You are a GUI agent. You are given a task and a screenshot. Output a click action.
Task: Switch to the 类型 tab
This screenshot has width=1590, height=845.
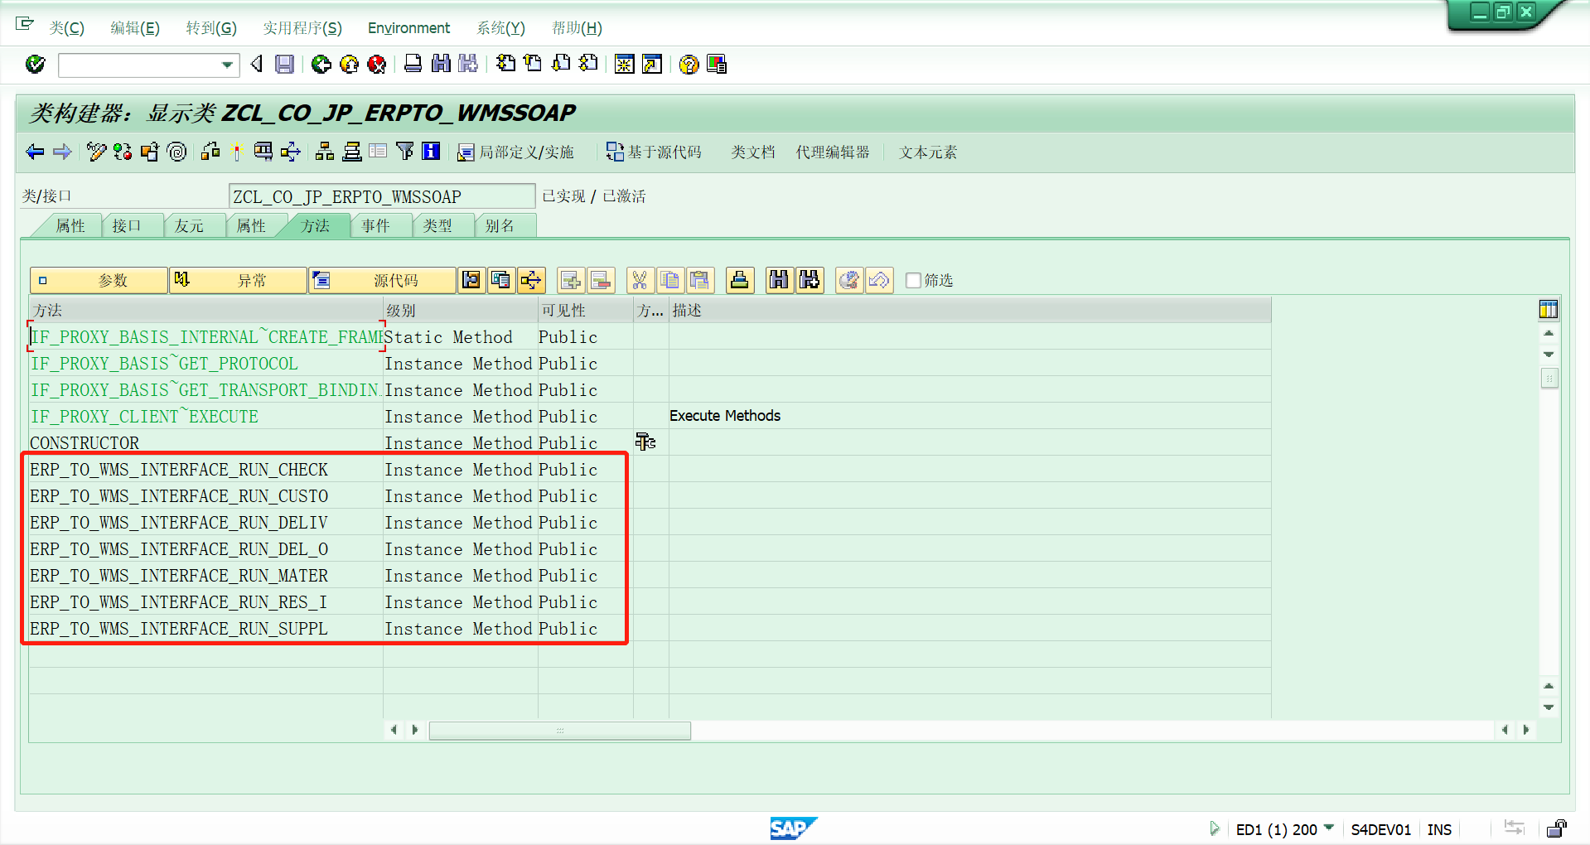(437, 226)
